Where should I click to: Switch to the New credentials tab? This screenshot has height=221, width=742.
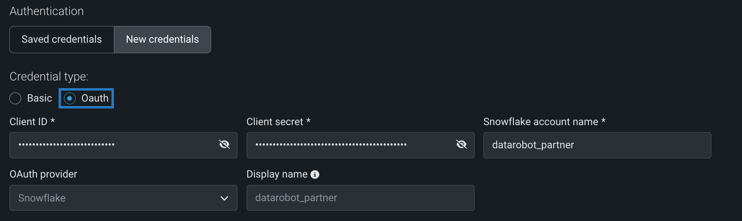tap(162, 39)
